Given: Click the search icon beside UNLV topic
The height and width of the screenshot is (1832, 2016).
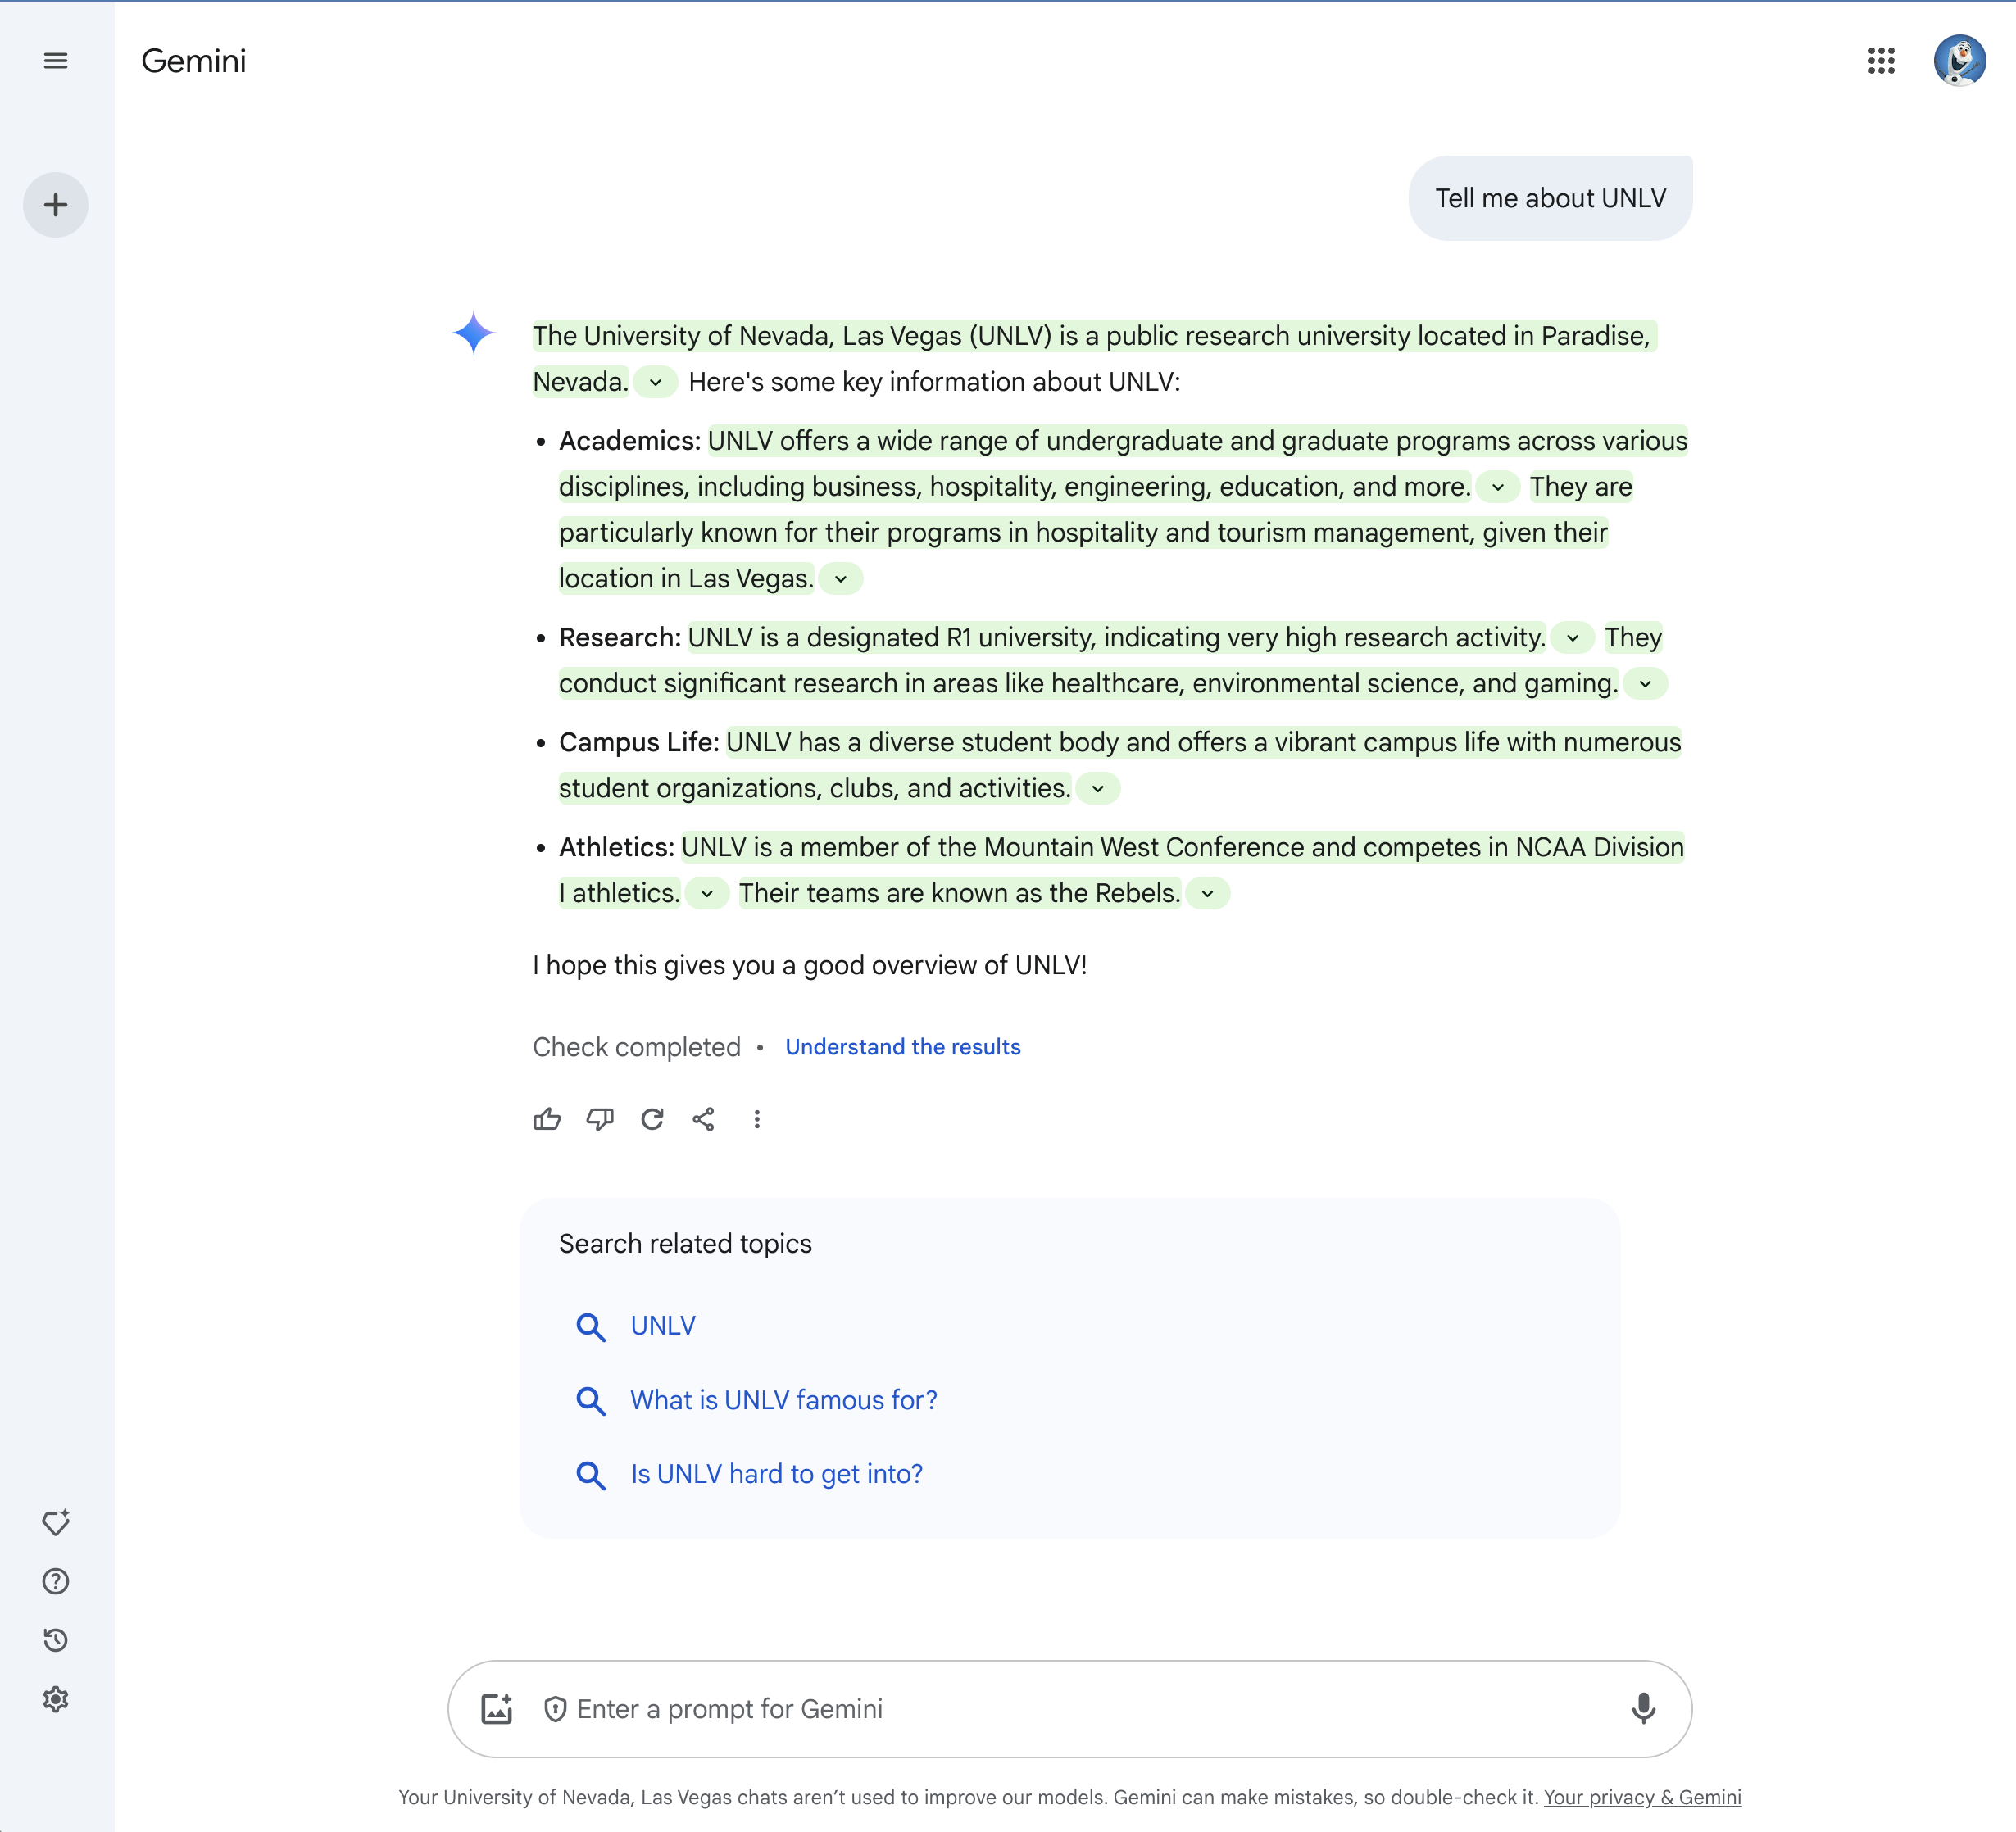Looking at the screenshot, I should pyautogui.click(x=591, y=1327).
